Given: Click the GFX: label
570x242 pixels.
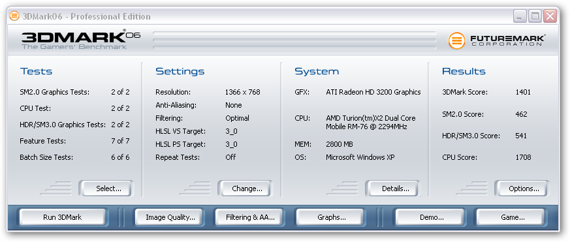Looking at the screenshot, I should [302, 92].
